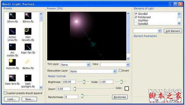Click the light source in the preview
The image size is (185, 105).
pyautogui.click(x=76, y=22)
